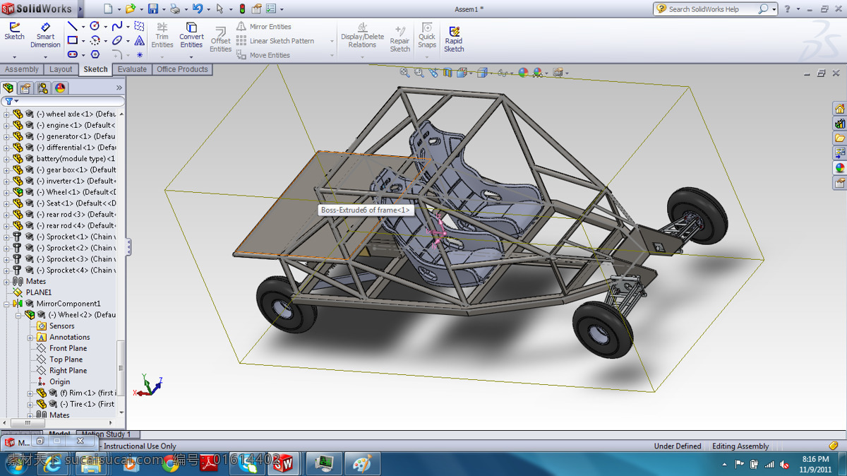Click the Rebuild traffic light icon
Screen dimensions: 847x476
[242, 9]
